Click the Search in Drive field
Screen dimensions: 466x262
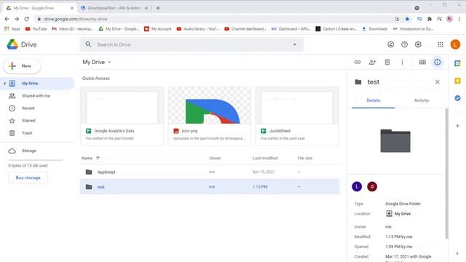pyautogui.click(x=191, y=44)
